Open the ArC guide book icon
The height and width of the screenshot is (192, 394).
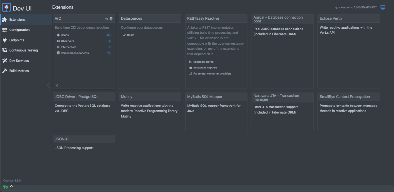111,19
